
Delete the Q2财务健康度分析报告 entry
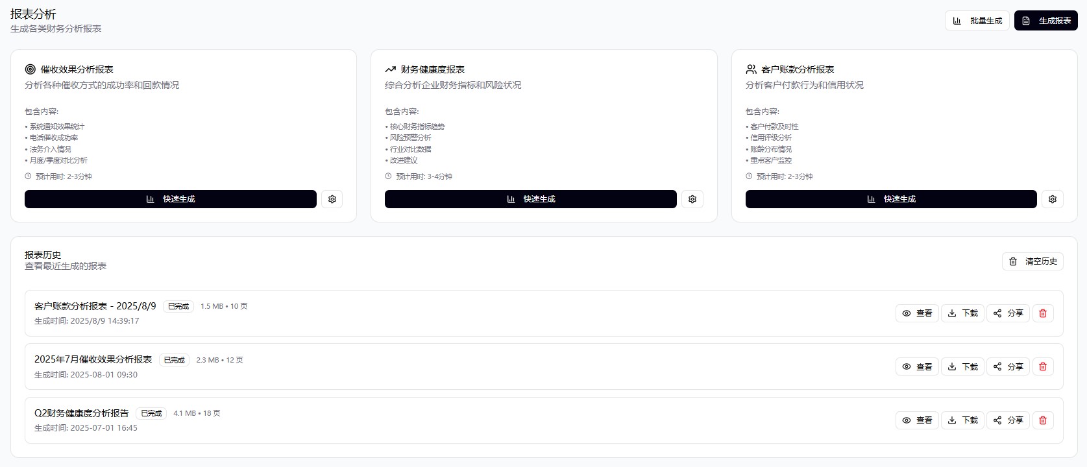(1043, 420)
